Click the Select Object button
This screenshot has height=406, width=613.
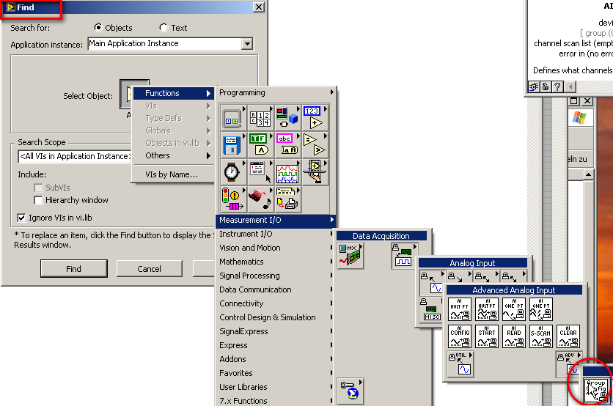(134, 95)
